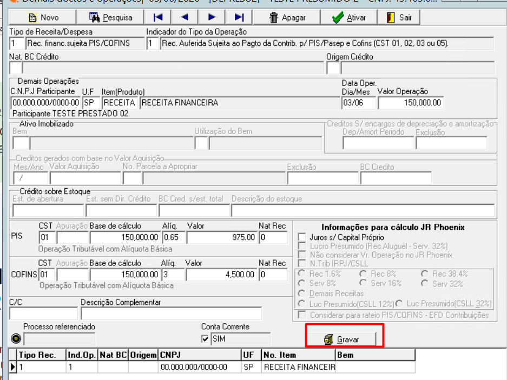
Task: Click PIS CST field
Action: point(47,237)
